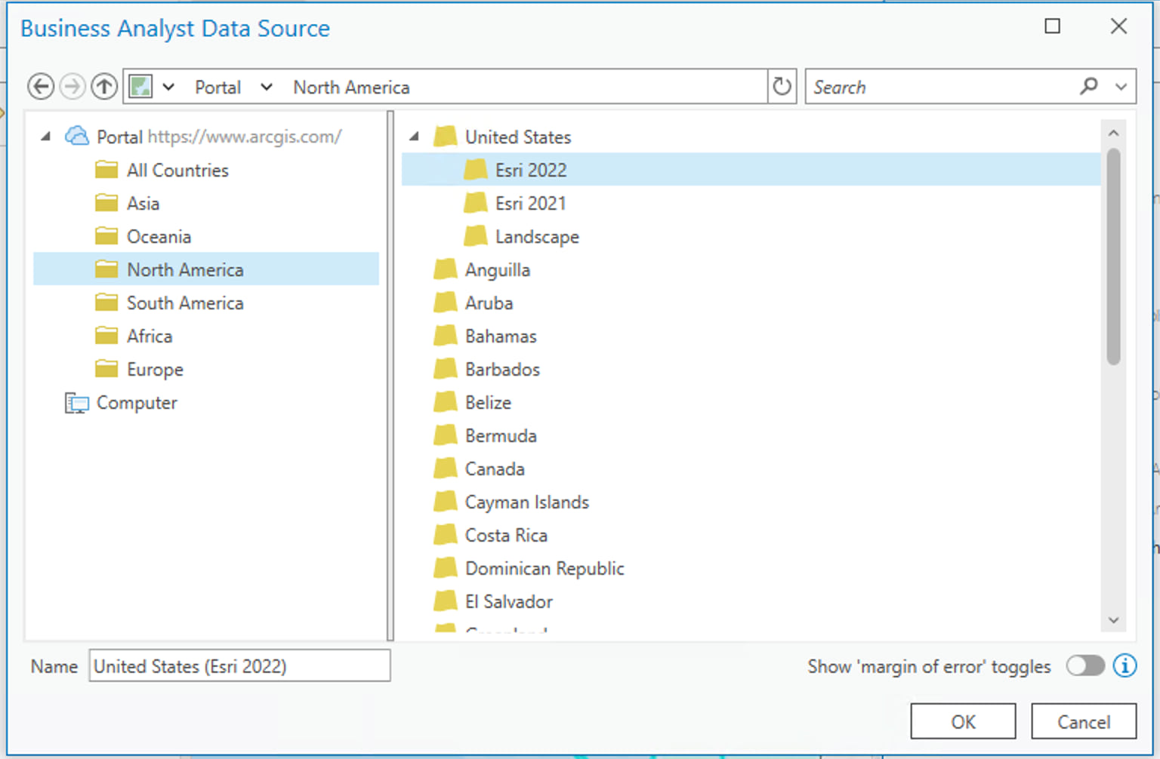Collapse the United States folder
The image size is (1160, 759).
click(x=414, y=137)
